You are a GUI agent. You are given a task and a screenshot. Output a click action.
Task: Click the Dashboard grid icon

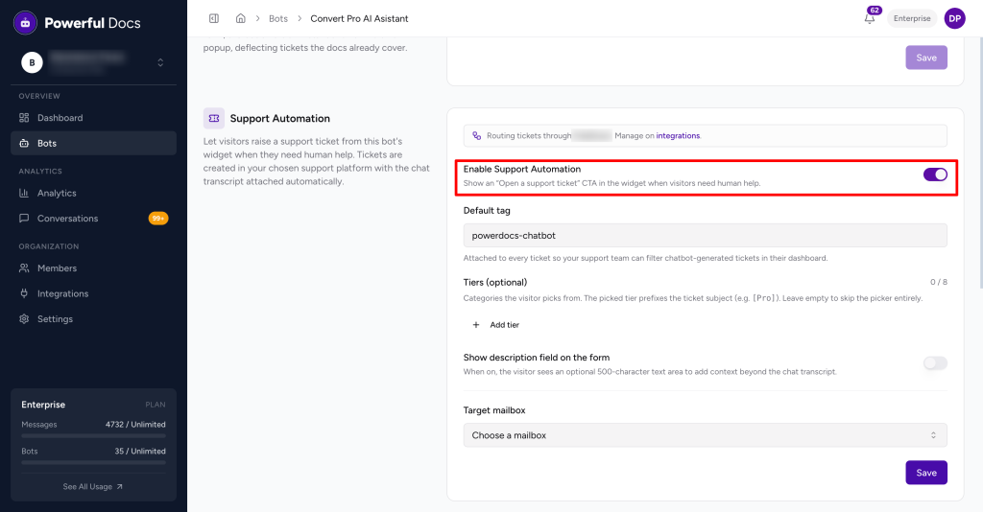coord(24,118)
